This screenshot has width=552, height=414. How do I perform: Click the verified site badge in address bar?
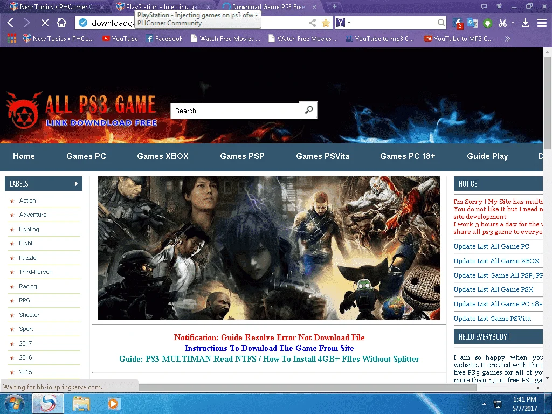coord(83,23)
